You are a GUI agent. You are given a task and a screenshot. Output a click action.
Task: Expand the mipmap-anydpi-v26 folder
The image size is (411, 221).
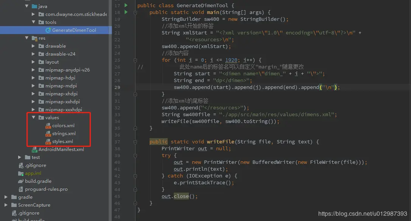[33, 70]
